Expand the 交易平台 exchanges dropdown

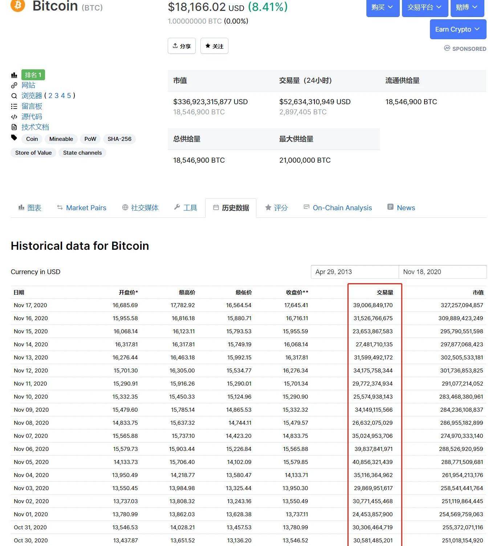424,7
